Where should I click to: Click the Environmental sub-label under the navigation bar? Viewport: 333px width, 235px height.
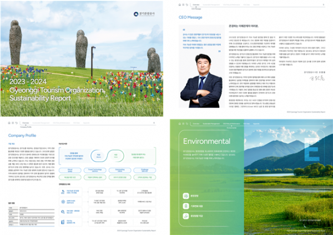click(x=231, y=128)
